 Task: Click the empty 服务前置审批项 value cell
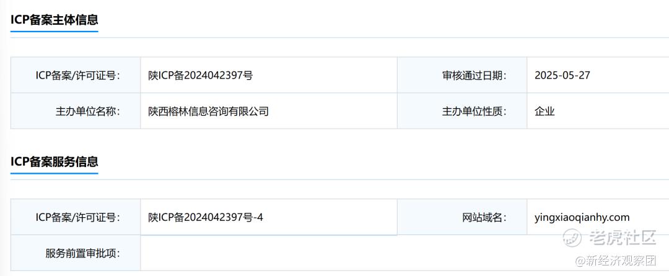(404, 253)
